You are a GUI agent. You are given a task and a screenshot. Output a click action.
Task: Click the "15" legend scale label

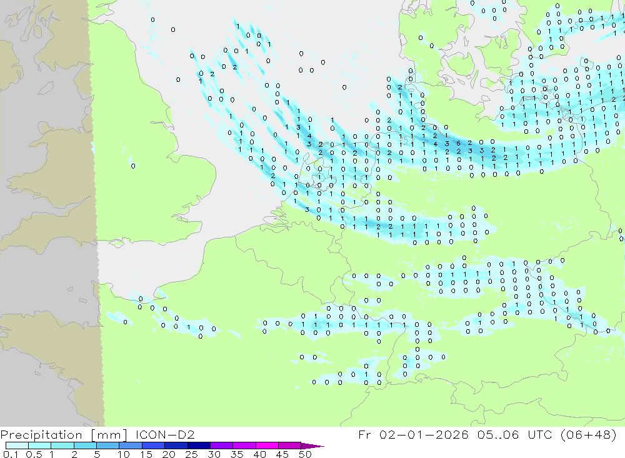(146, 454)
